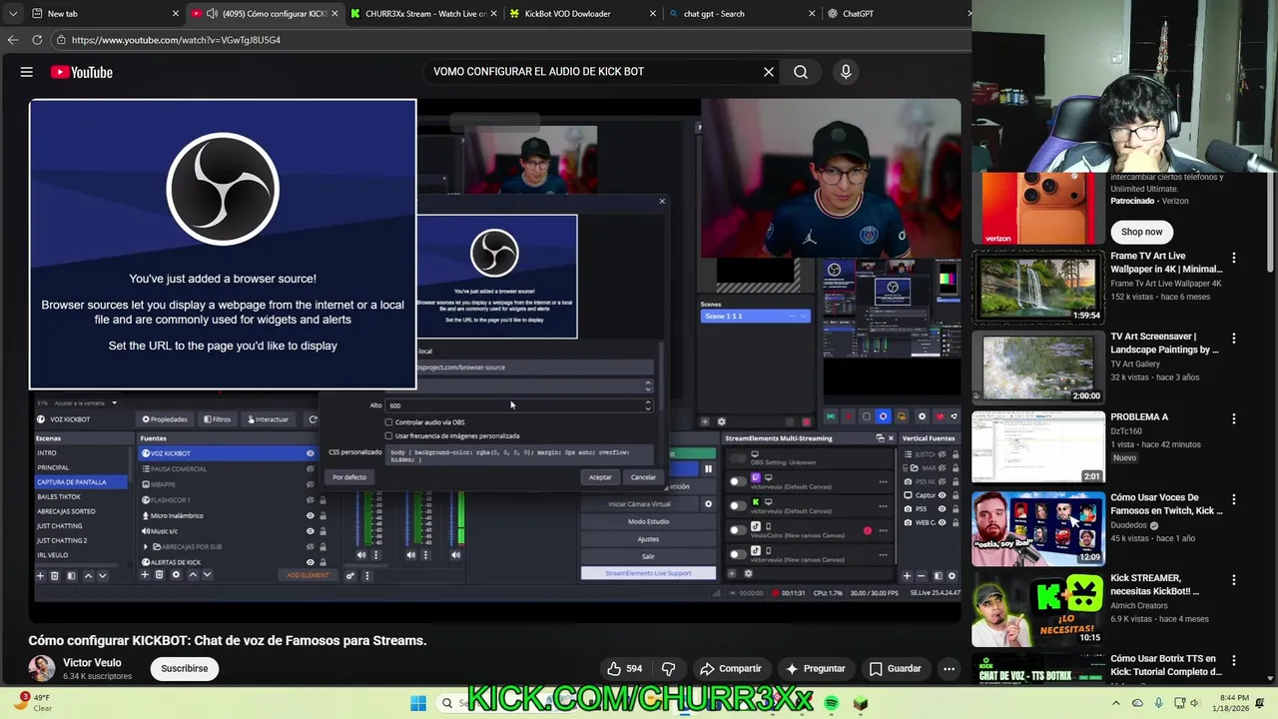Go back with the browser back arrow

pyautogui.click(x=13, y=40)
